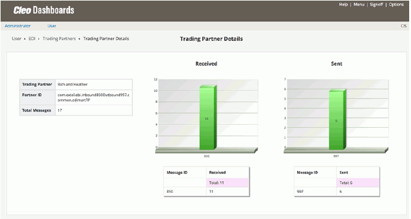Viewport: 411px width, 219px height.
Task: Click the 997 axis label under Sent chart
Action: pos(336,156)
